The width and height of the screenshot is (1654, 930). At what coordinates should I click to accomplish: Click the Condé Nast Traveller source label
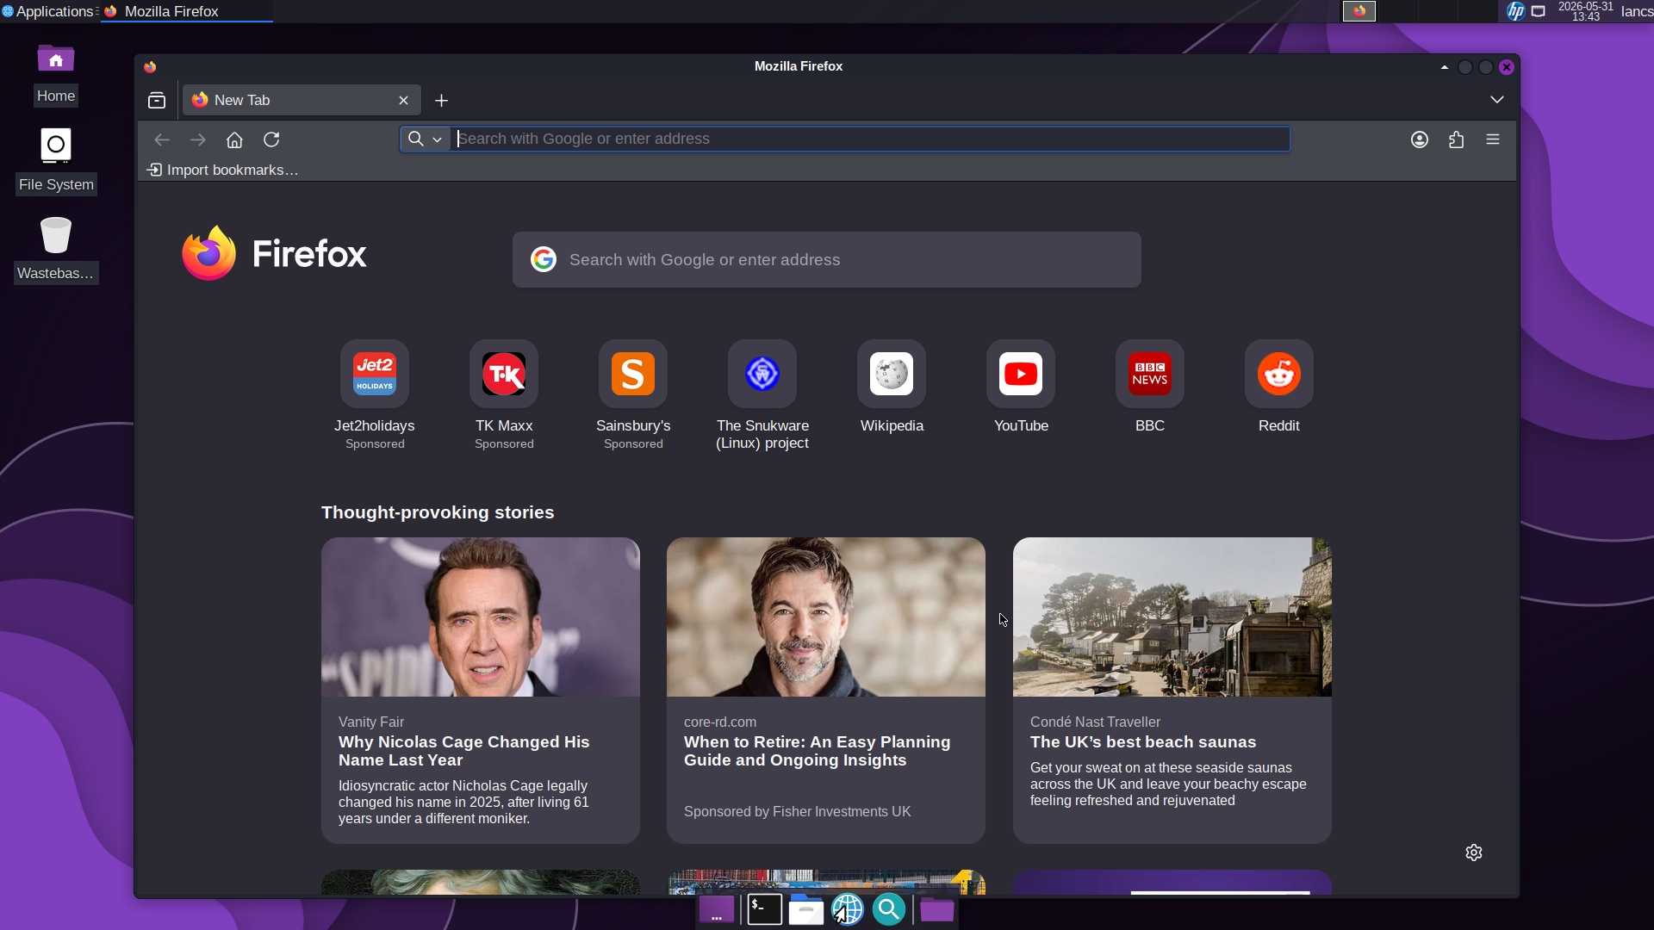pos(1095,722)
